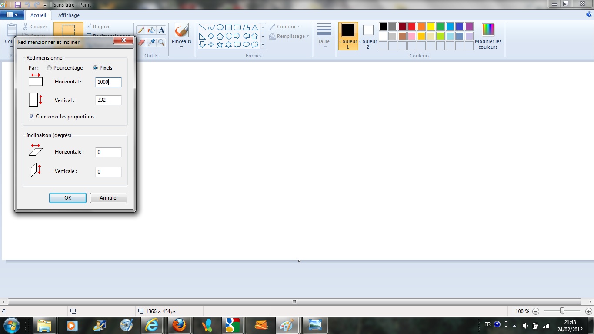Open the Accueil ribbon tab
This screenshot has height=334, width=594.
[x=38, y=15]
